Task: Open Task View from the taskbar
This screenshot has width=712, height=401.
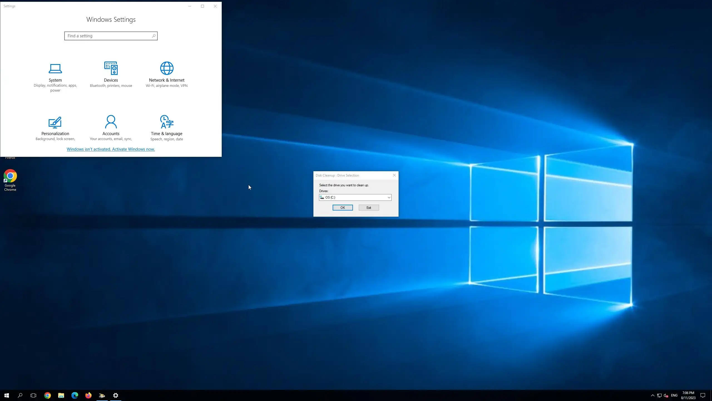Action: 33,395
